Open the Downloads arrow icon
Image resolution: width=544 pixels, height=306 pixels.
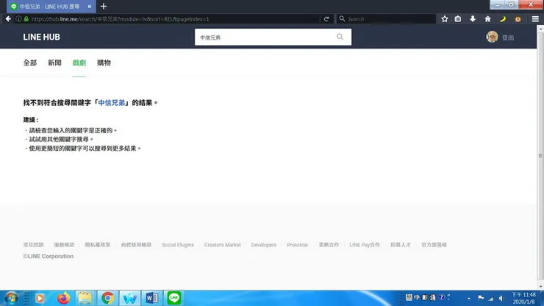[473, 19]
